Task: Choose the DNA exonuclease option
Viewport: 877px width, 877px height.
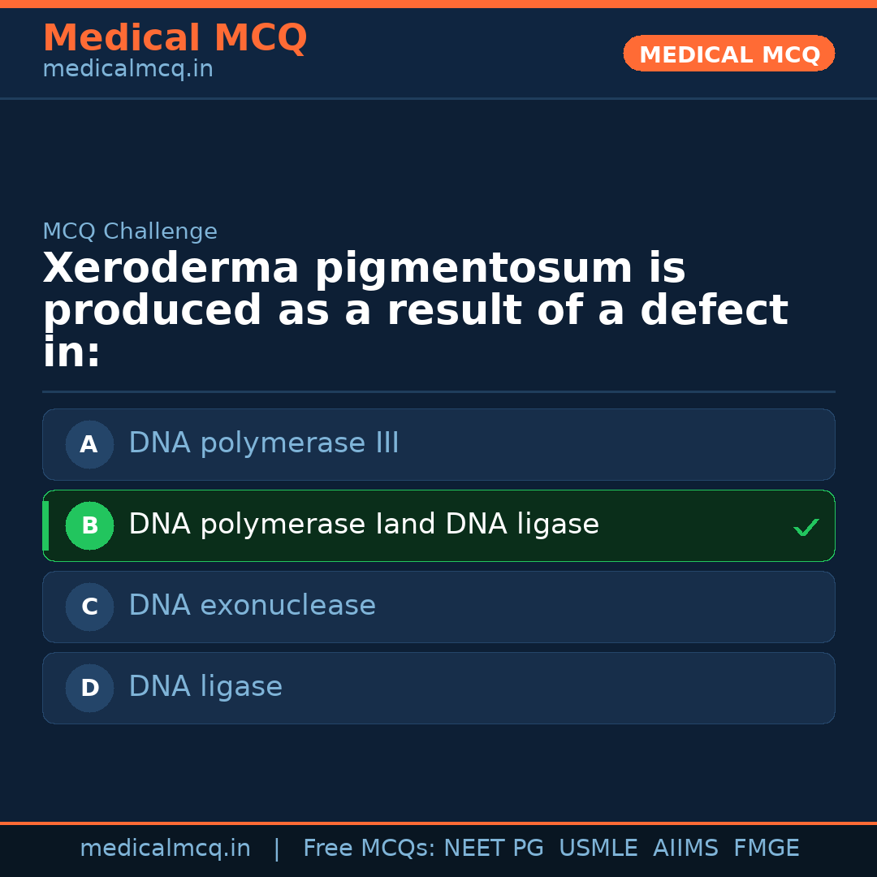Action: 253,606
